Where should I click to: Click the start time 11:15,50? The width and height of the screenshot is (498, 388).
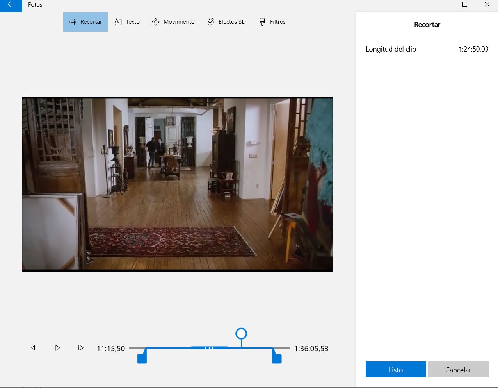click(x=111, y=349)
